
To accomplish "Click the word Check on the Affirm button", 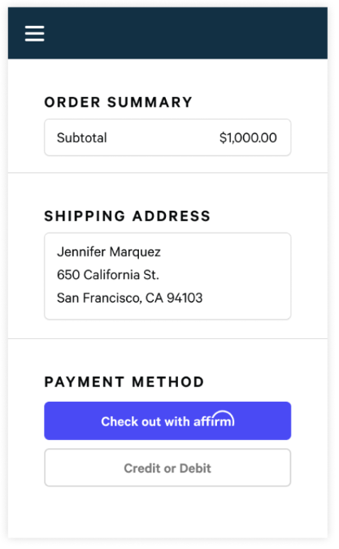I will point(120,421).
